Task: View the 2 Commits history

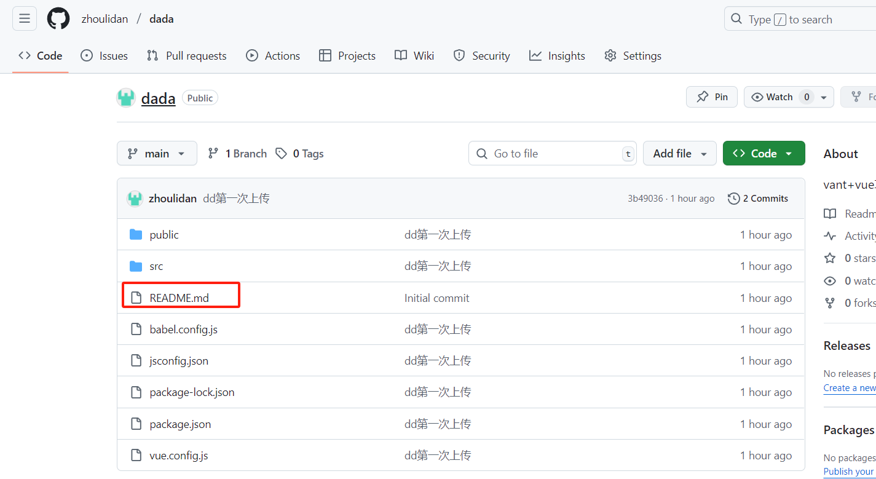Action: click(x=758, y=199)
